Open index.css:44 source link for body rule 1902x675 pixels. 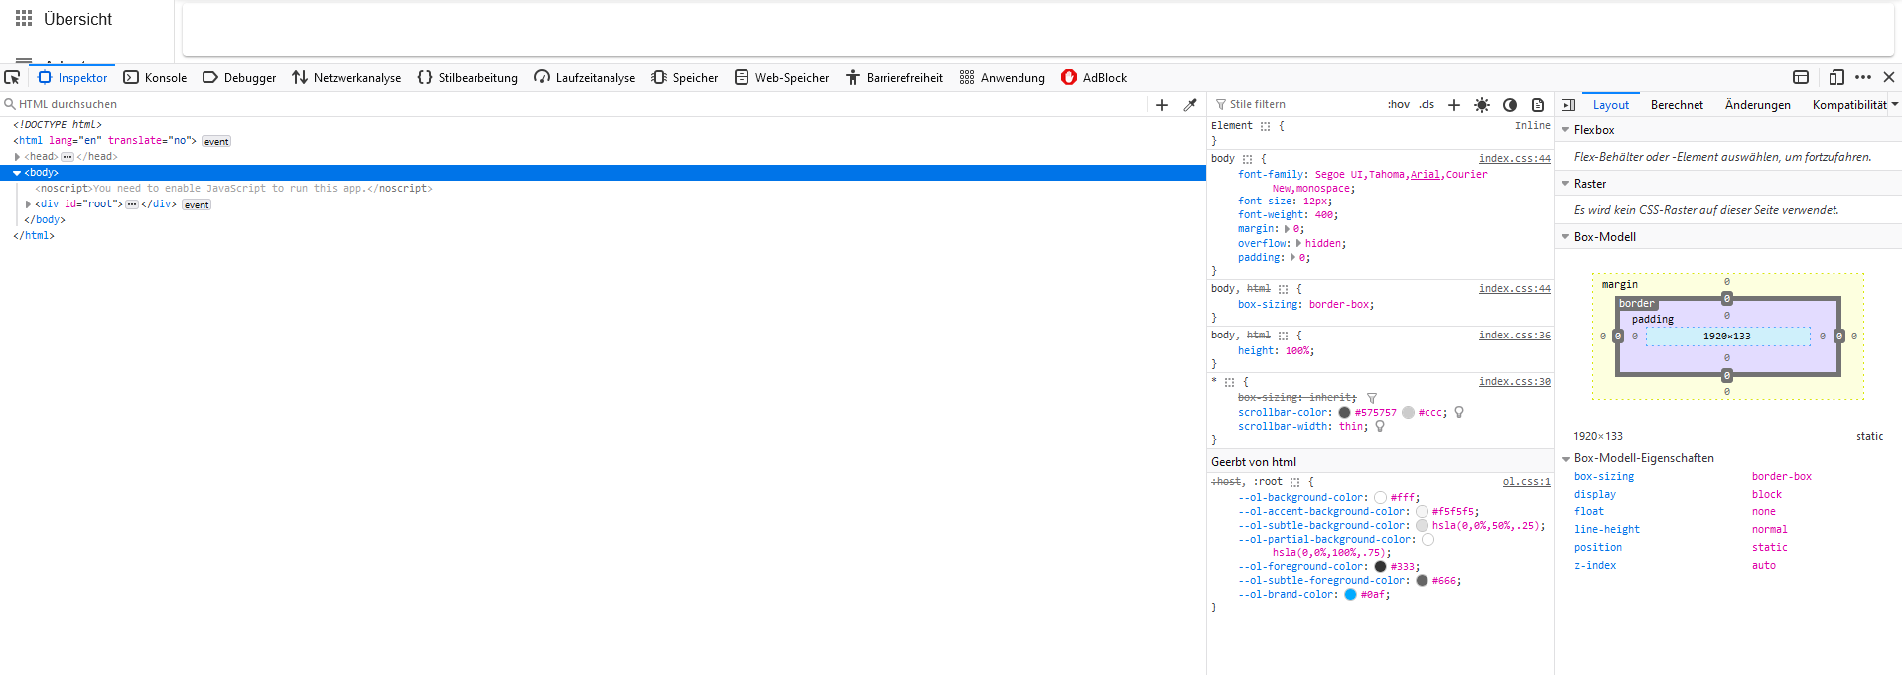coord(1514,158)
